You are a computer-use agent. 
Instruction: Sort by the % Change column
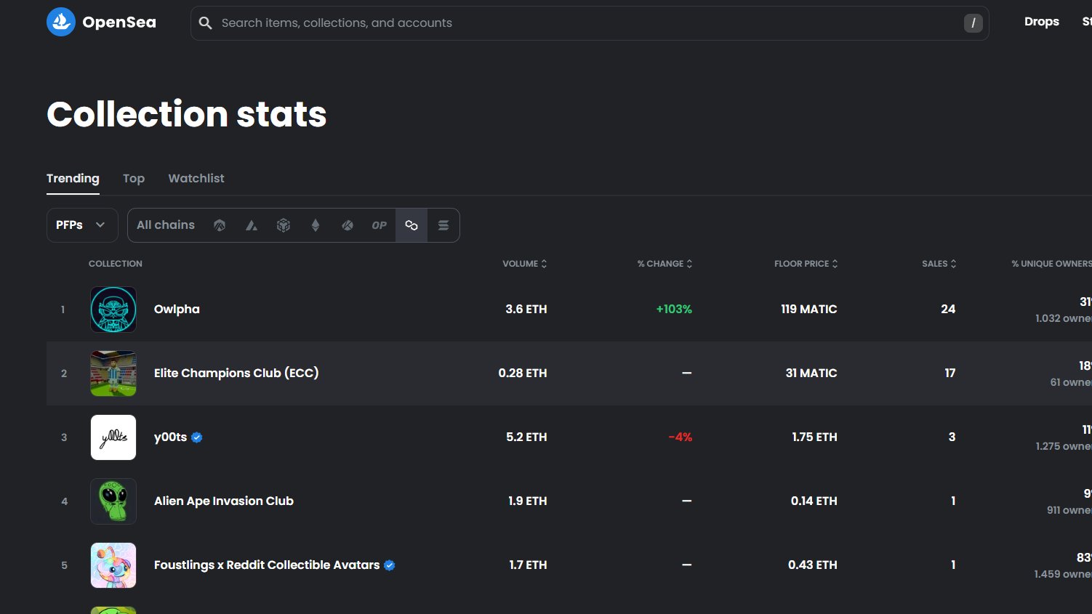click(665, 264)
